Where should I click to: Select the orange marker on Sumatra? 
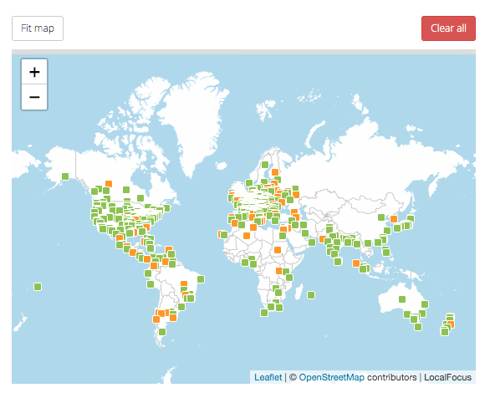pyautogui.click(x=356, y=263)
